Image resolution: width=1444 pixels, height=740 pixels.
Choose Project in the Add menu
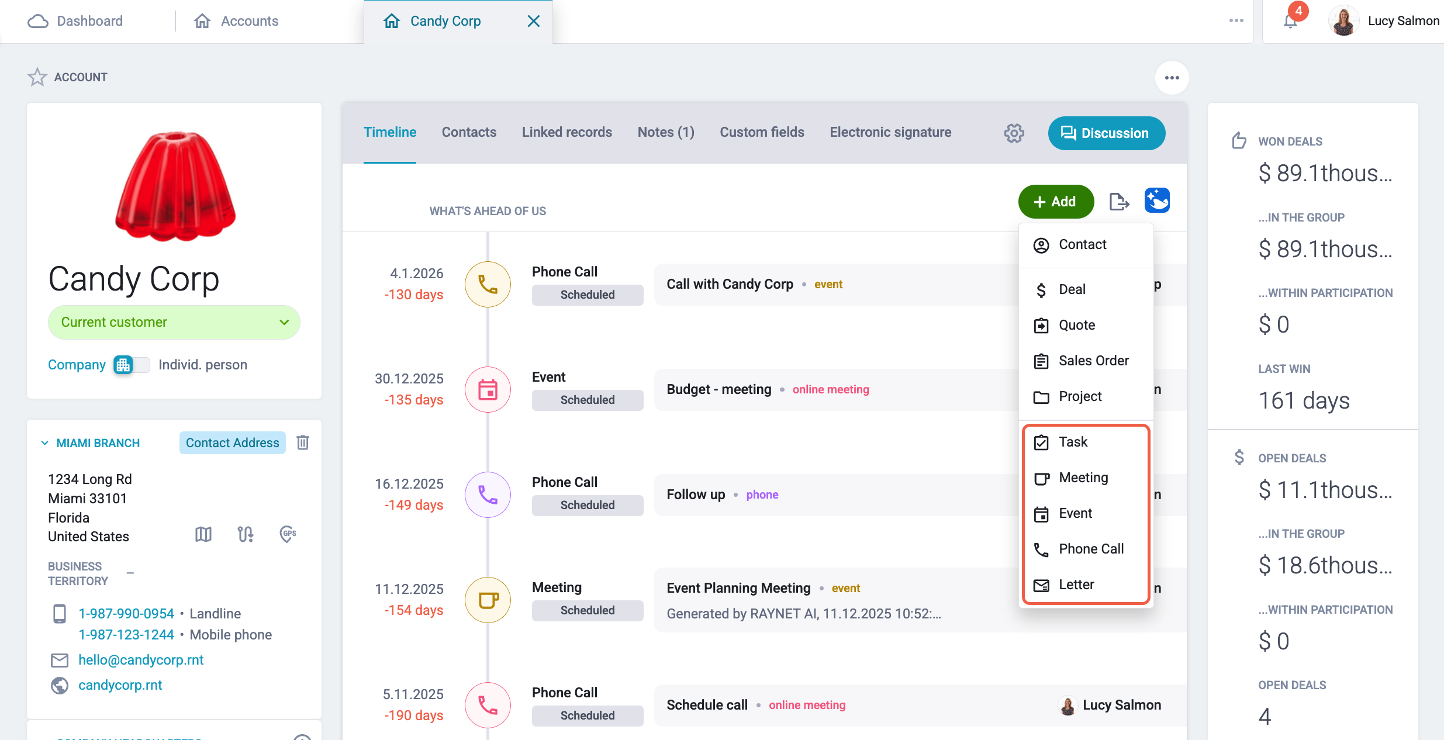coord(1086,396)
